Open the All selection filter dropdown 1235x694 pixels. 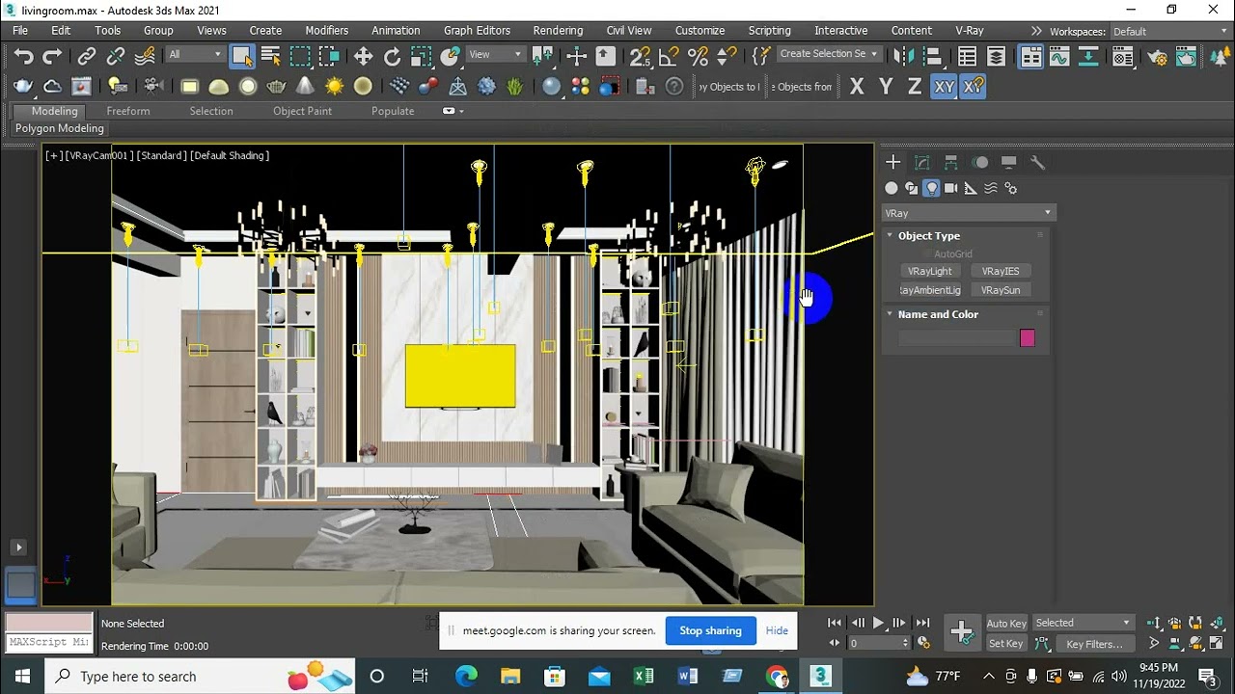point(195,54)
